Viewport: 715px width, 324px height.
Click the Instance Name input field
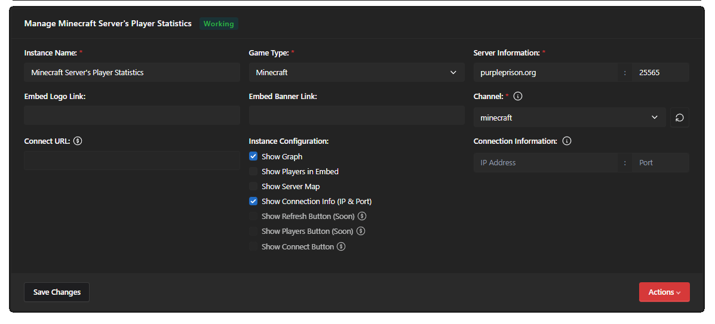coord(132,72)
